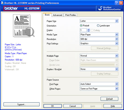The image size is (124, 110).
Task: Open the Brother SolutionsCenter logo link
Action: tap(109, 8)
